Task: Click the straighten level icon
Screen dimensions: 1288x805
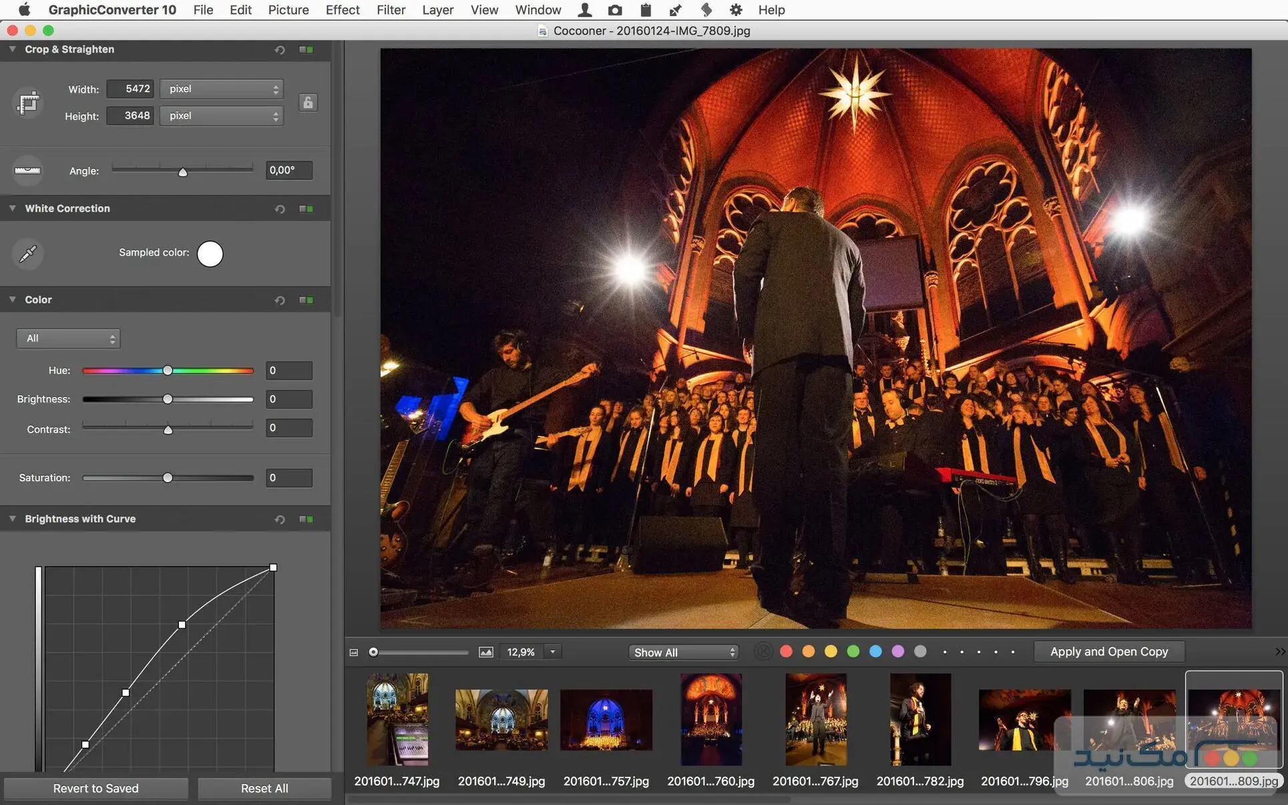Action: pyautogui.click(x=28, y=170)
